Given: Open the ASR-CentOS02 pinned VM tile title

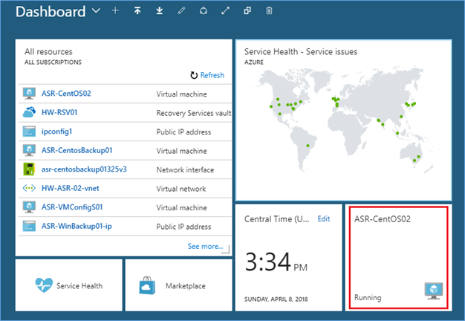Looking at the screenshot, I should pos(383,219).
